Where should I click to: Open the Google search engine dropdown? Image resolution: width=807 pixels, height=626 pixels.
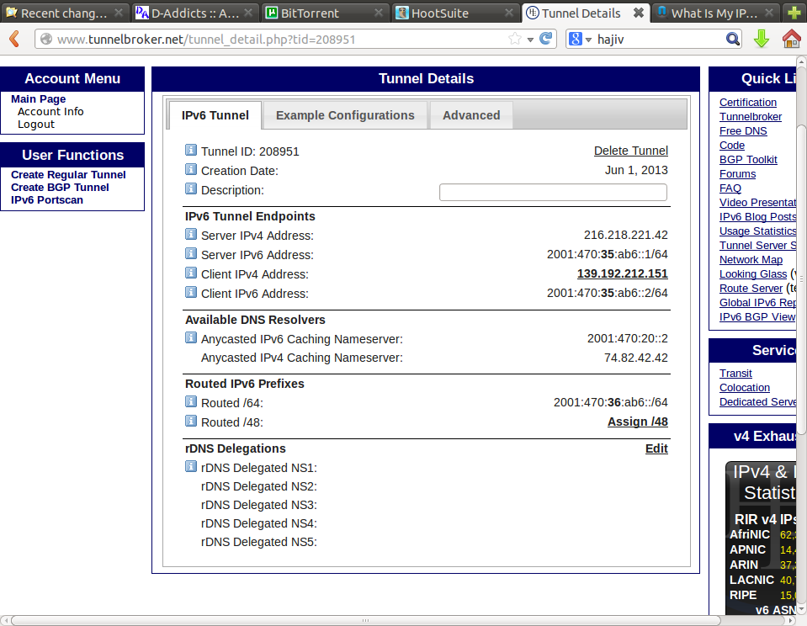(x=580, y=39)
